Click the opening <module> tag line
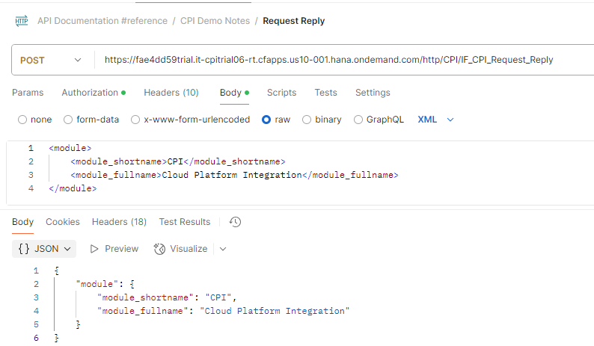594x346 pixels. (70, 148)
